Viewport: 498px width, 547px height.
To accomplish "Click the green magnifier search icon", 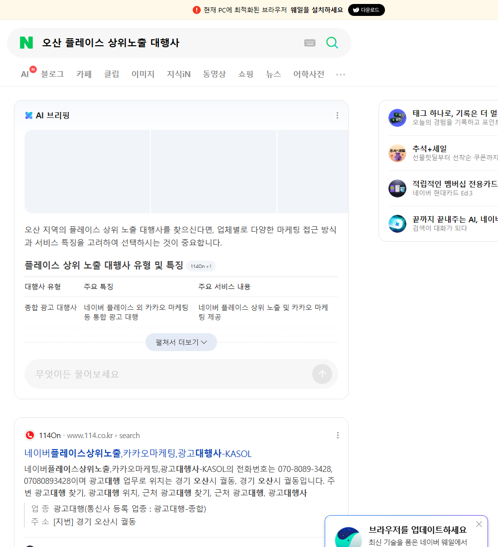I will coord(332,43).
